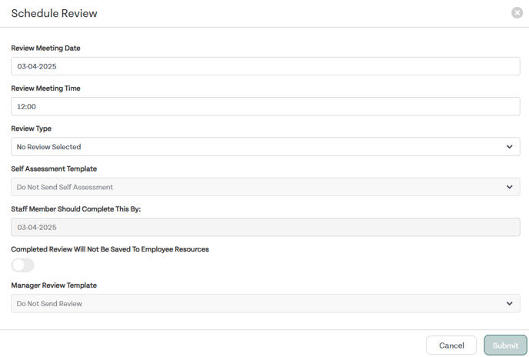
Task: Click the Self Assessment Template chevron arrow
Action: tap(510, 187)
